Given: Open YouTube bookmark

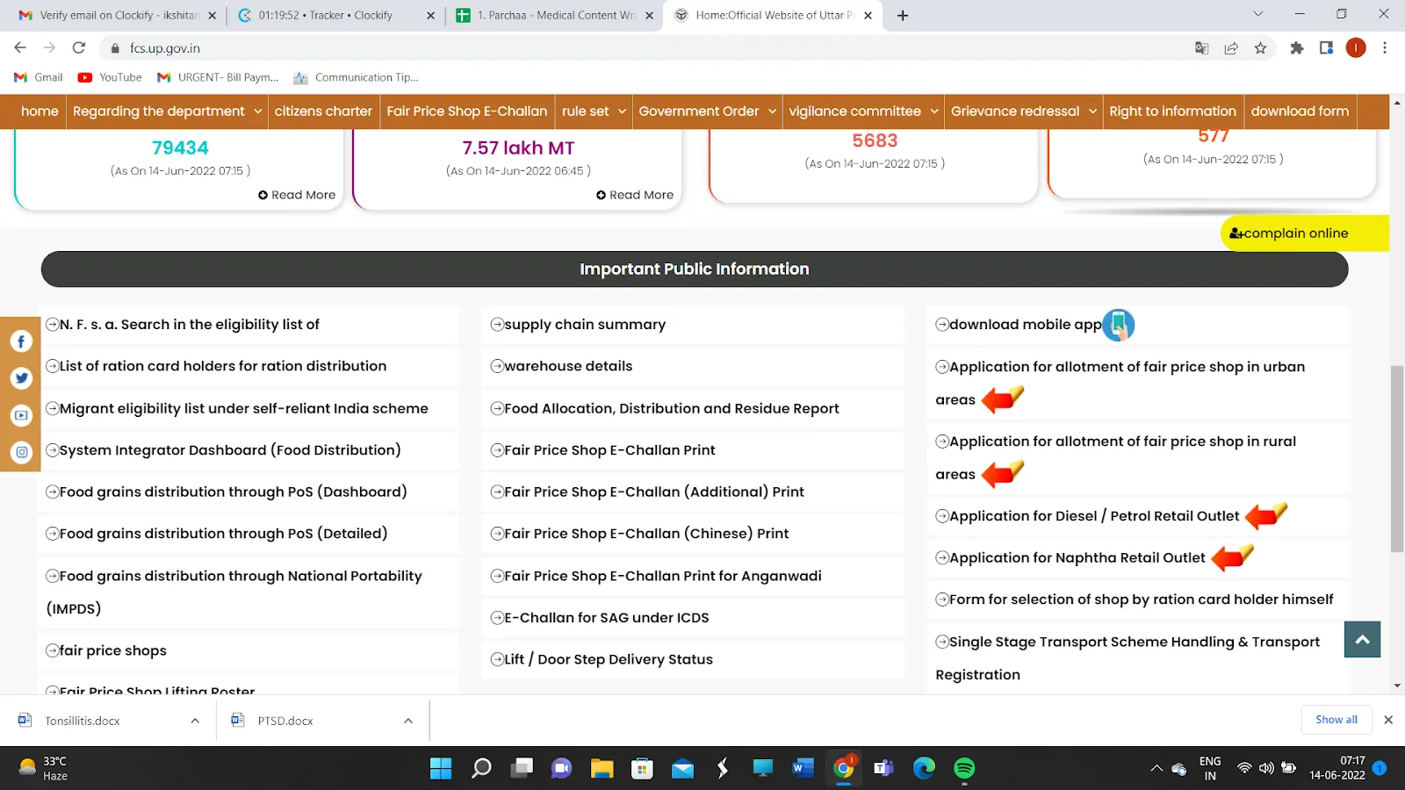Looking at the screenshot, I should (110, 77).
